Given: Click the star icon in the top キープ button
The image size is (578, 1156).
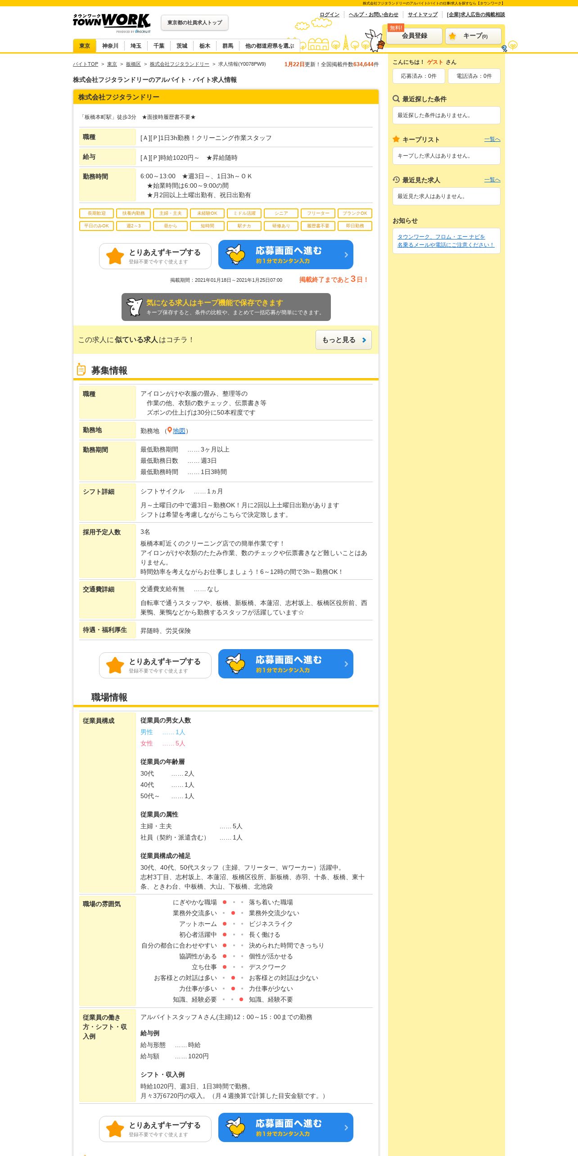Looking at the screenshot, I should tap(452, 36).
